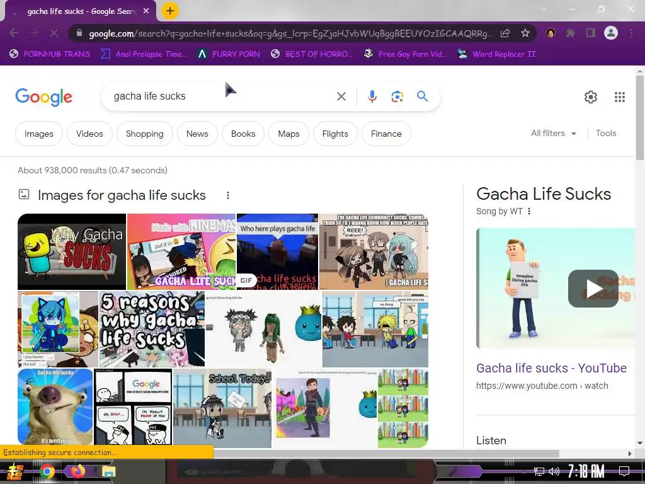Open the Google comic strip thumbnail
Viewport: 645px width, 484px height.
(x=133, y=406)
